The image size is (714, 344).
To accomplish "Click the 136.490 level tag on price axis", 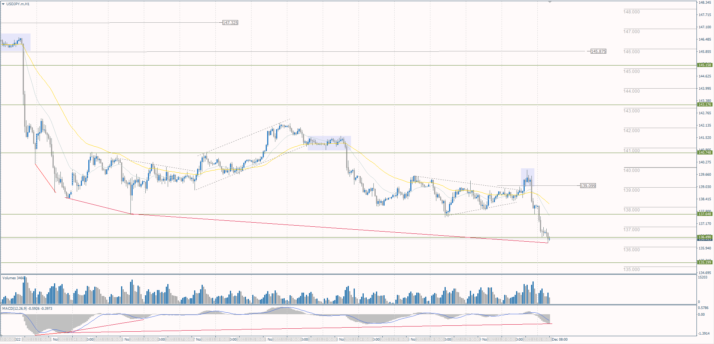I will (705, 237).
